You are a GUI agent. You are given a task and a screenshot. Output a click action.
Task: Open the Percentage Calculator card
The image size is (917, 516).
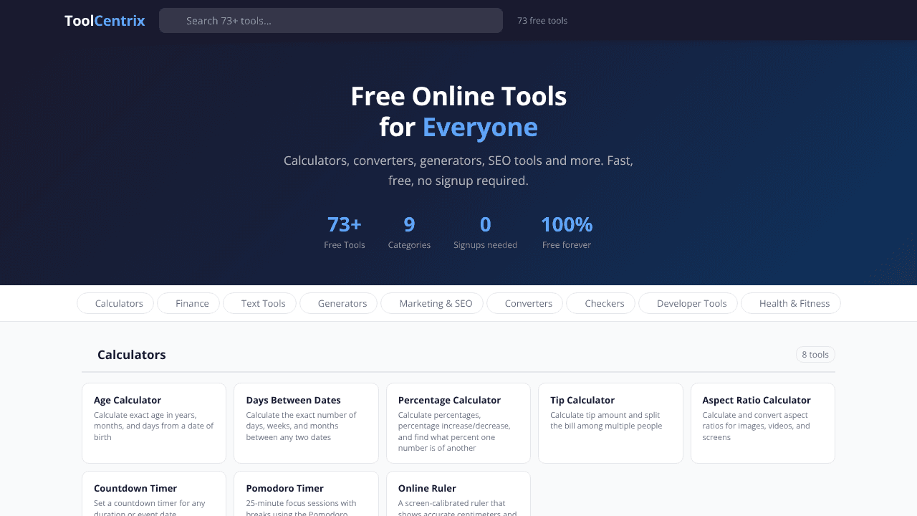pyautogui.click(x=458, y=423)
